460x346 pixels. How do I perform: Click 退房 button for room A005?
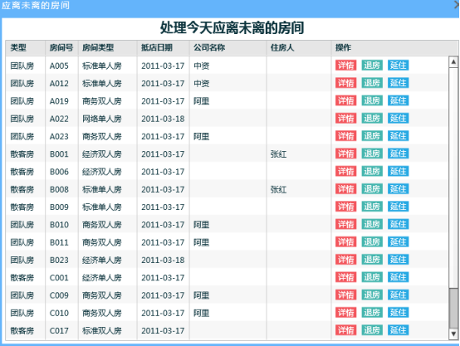372,66
